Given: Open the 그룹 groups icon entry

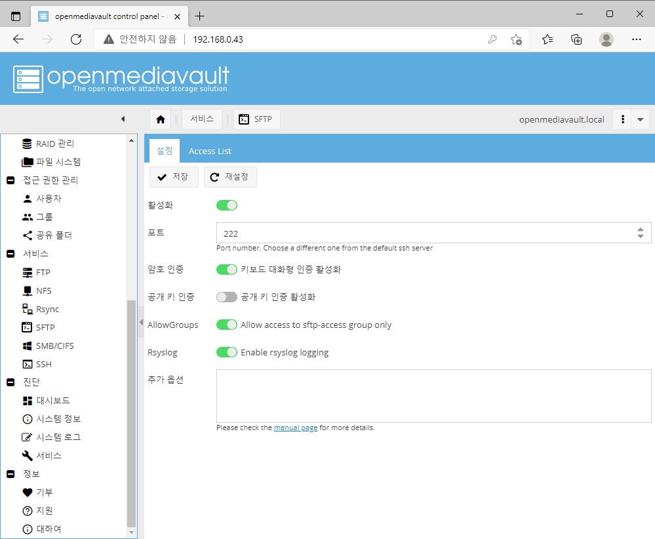Looking at the screenshot, I should pyautogui.click(x=37, y=217).
